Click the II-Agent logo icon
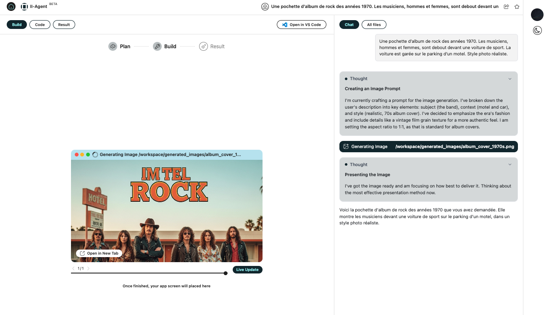The height and width of the screenshot is (315, 549). (24, 7)
